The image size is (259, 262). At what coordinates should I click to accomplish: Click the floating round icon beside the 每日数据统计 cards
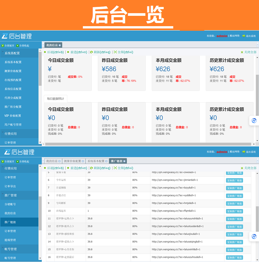pyautogui.click(x=254, y=121)
